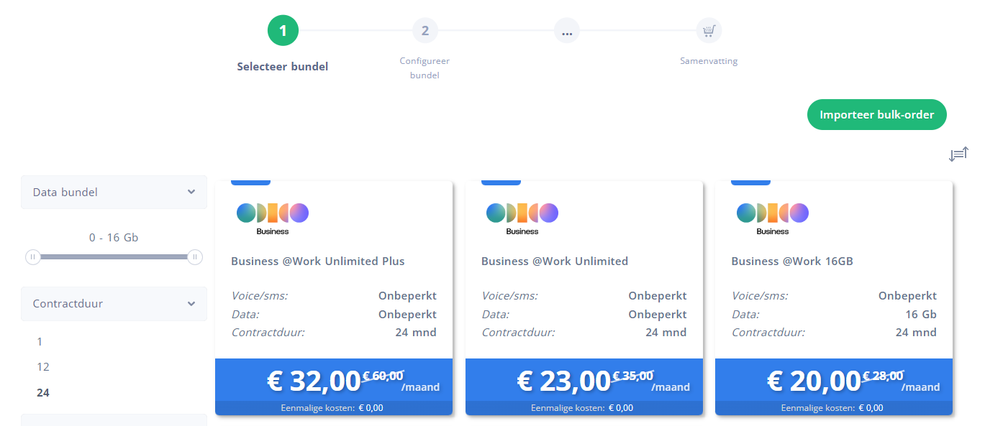This screenshot has height=426, width=985.
Task: Select contract duration 1 month
Action: [x=40, y=341]
